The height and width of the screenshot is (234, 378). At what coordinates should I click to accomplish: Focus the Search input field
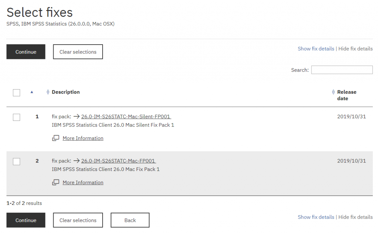pos(342,70)
